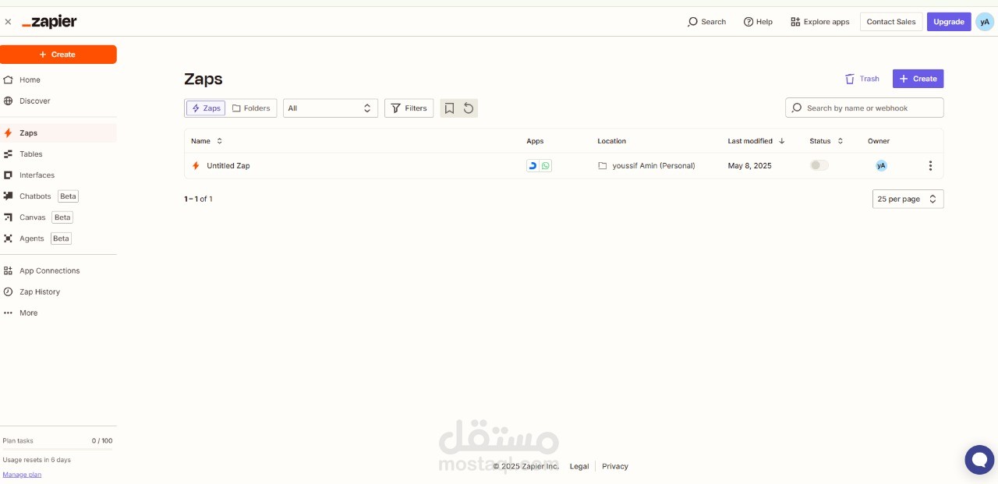Open Chatbots Beta in the sidebar
This screenshot has width=998, height=484.
pos(58,196)
